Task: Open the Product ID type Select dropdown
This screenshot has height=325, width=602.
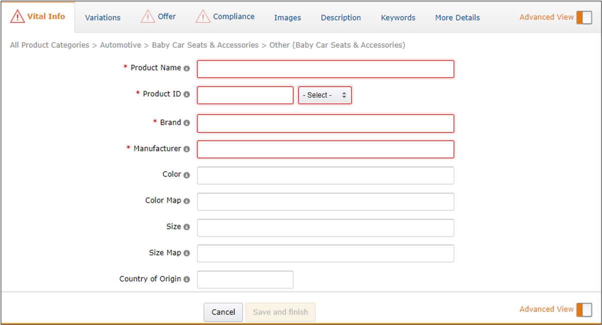Action: 325,95
